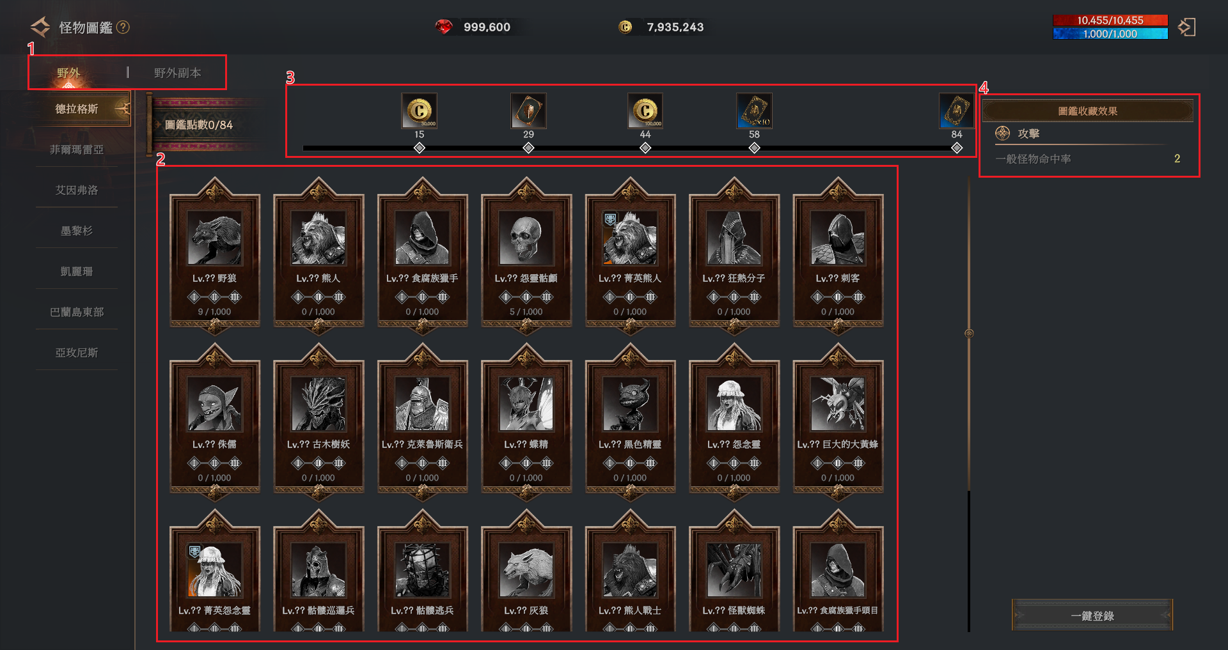Select the 野外 tab
1228x650 pixels.
tap(68, 73)
